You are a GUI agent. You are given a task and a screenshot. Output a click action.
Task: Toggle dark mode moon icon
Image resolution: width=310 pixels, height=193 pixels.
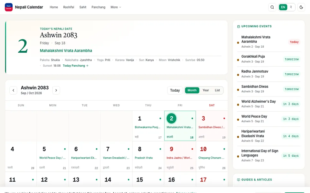pos(301,7)
